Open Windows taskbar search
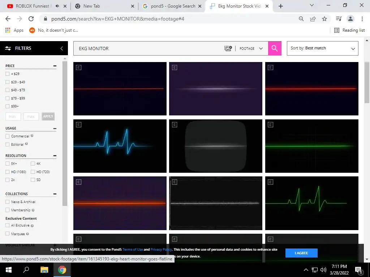 [26, 270]
